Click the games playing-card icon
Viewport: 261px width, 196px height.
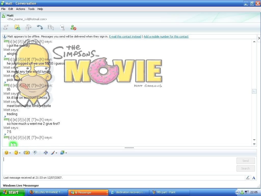point(62,27)
